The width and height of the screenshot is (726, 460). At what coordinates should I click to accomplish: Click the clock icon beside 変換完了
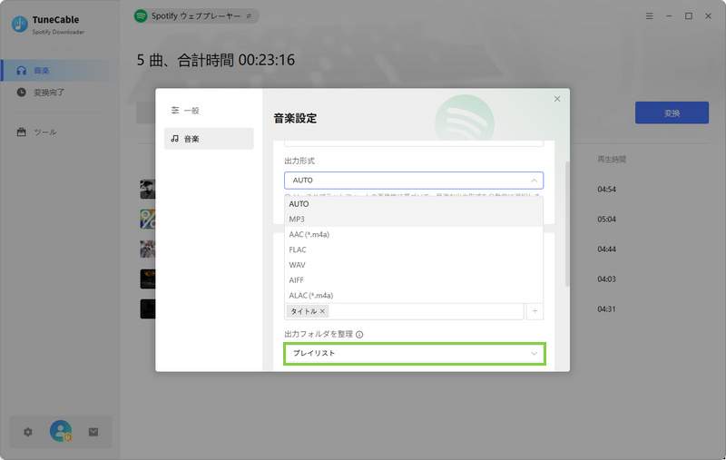click(21, 93)
